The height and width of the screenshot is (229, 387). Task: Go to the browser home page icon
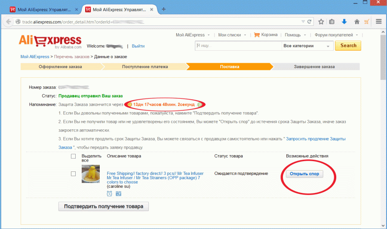point(357,21)
